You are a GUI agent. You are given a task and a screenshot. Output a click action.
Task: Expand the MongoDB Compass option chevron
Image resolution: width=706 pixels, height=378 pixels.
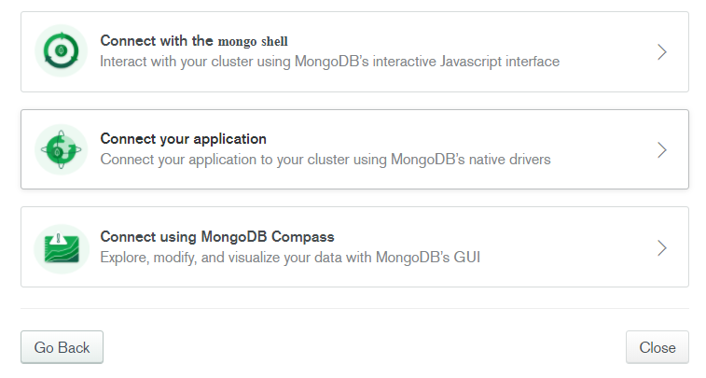click(661, 247)
